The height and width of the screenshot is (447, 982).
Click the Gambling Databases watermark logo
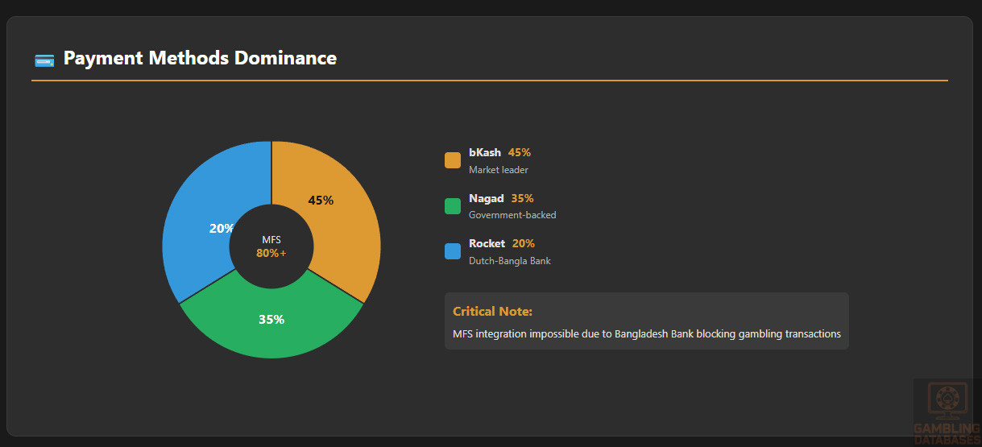(947, 412)
